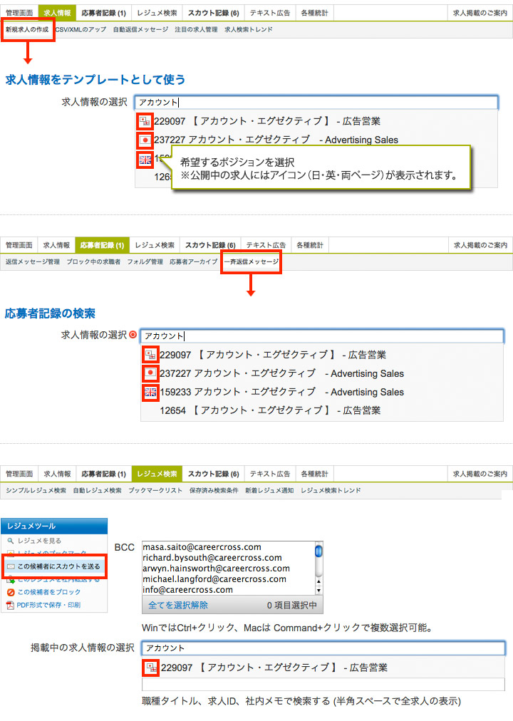Open 応募者アーカイブ
Image resolution: width=513 pixels, height=721 pixels.
coord(194,261)
